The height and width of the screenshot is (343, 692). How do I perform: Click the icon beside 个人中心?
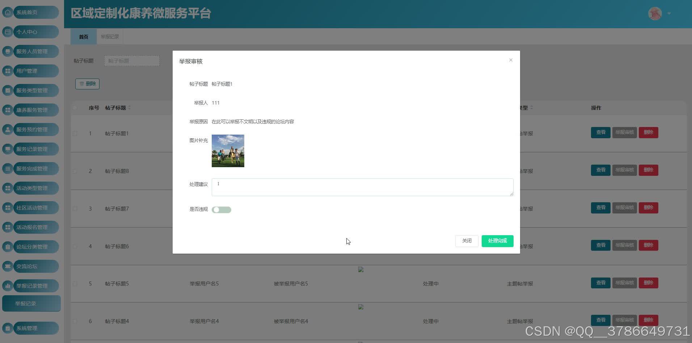(8, 32)
